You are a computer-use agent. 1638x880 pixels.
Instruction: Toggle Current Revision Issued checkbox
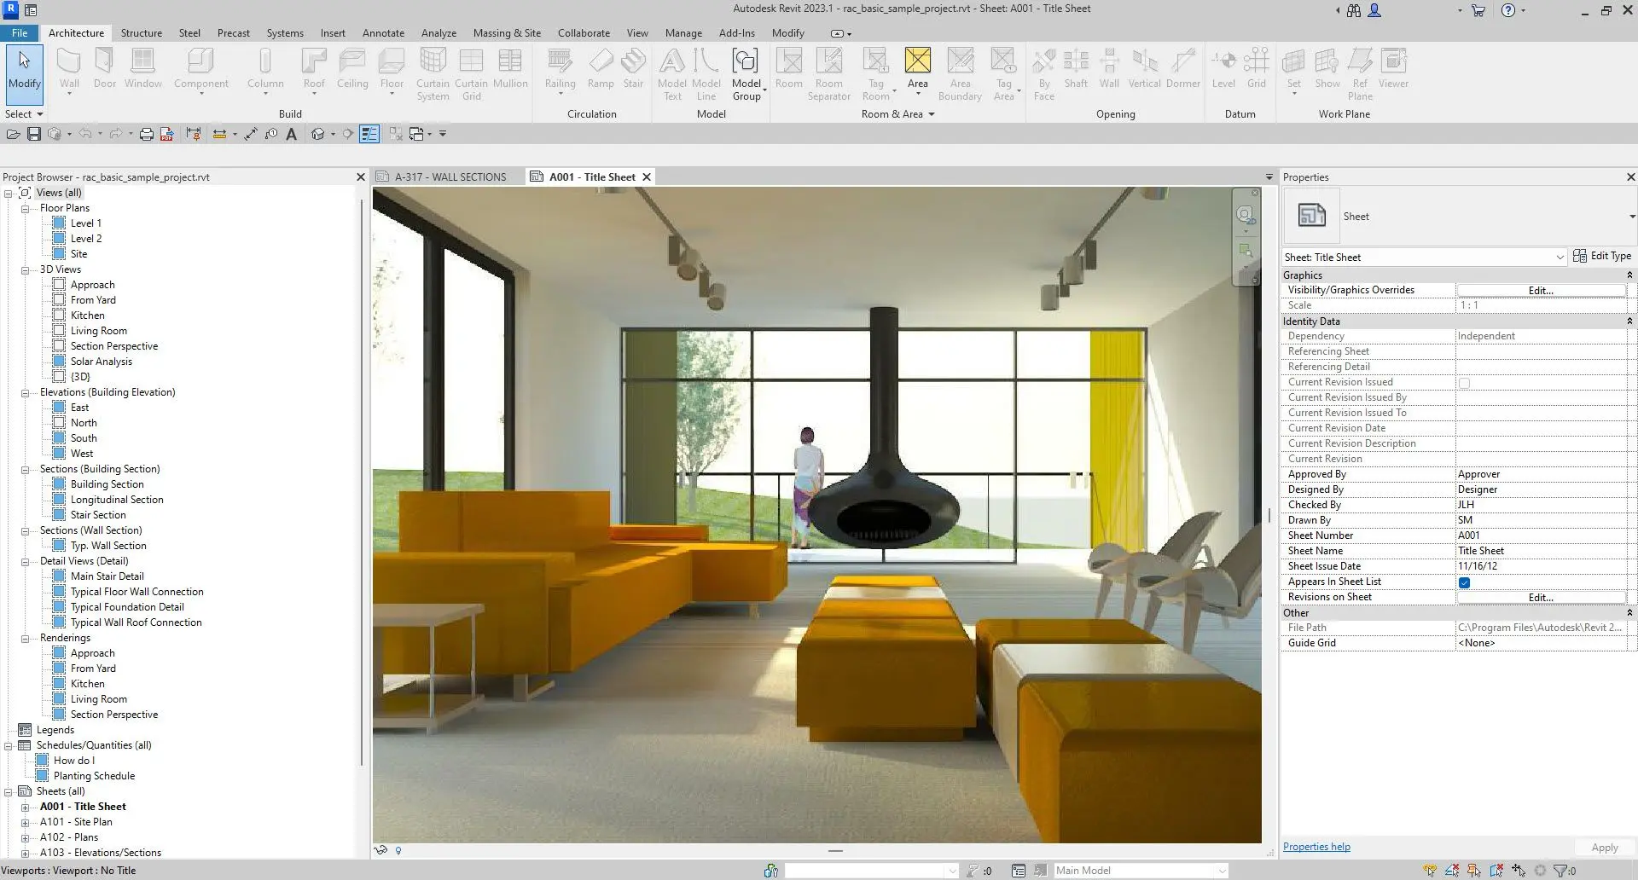point(1464,383)
